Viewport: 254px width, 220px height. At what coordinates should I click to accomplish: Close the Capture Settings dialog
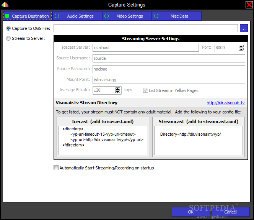click(x=249, y=5)
